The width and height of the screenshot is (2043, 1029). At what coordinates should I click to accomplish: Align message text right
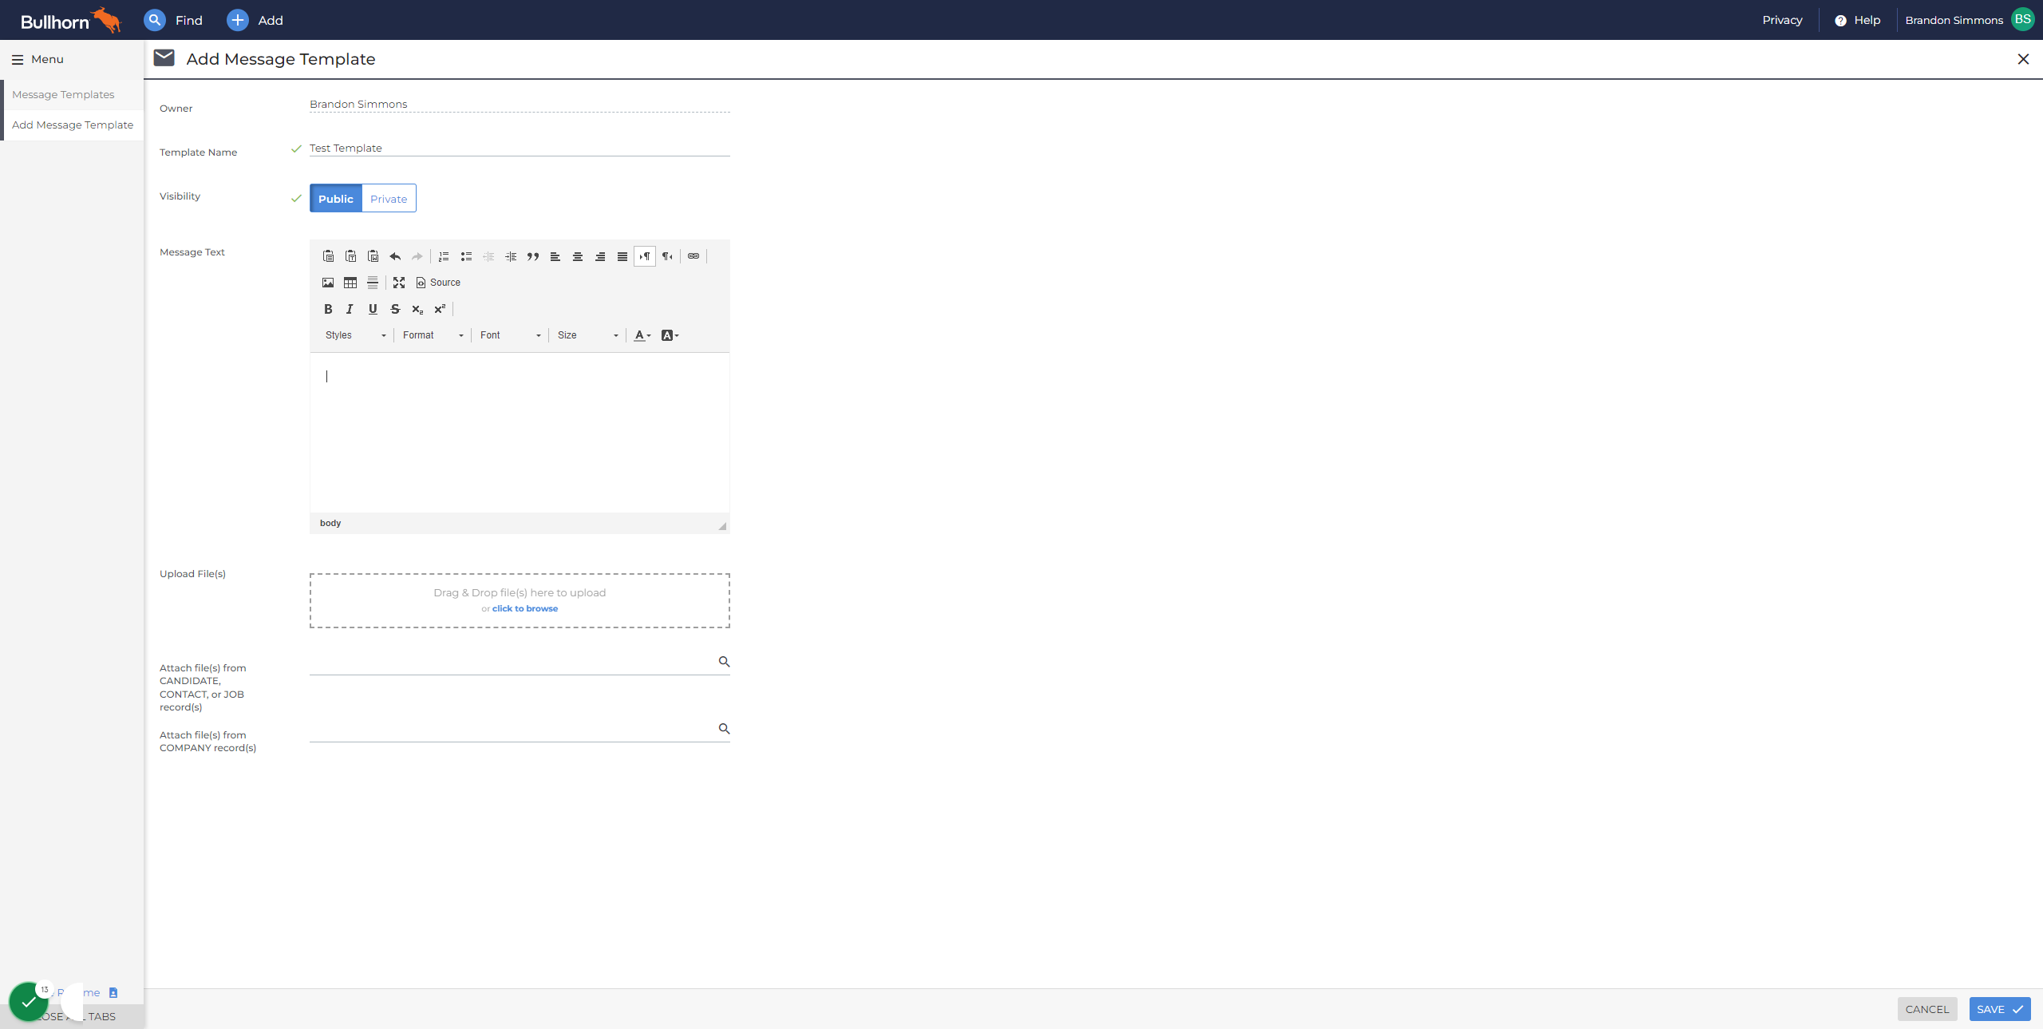(x=600, y=256)
